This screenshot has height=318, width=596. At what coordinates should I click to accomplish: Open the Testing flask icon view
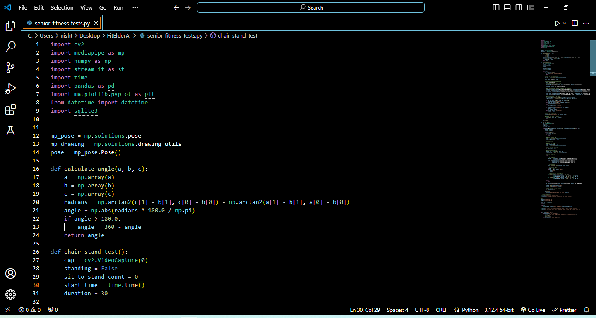(x=10, y=131)
